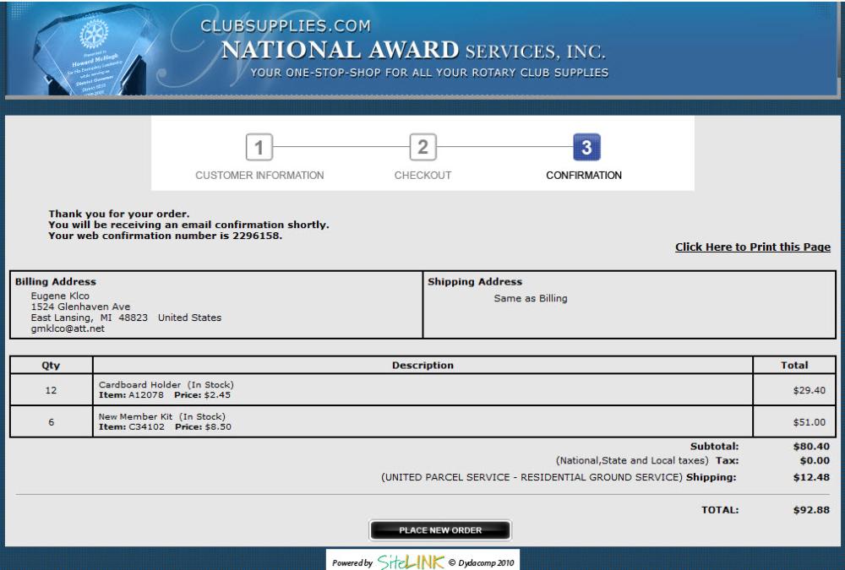The image size is (845, 570).
Task: Click the tax amount $0.00
Action: 815,460
